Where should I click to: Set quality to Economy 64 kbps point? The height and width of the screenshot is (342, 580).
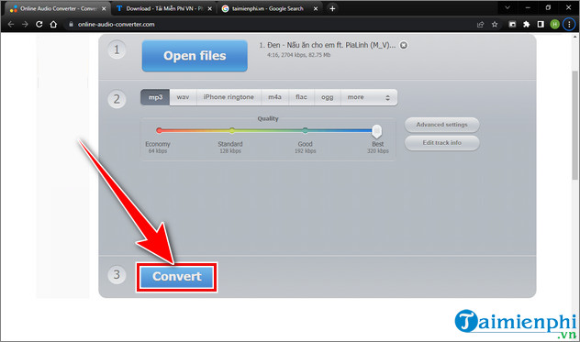pyautogui.click(x=159, y=130)
